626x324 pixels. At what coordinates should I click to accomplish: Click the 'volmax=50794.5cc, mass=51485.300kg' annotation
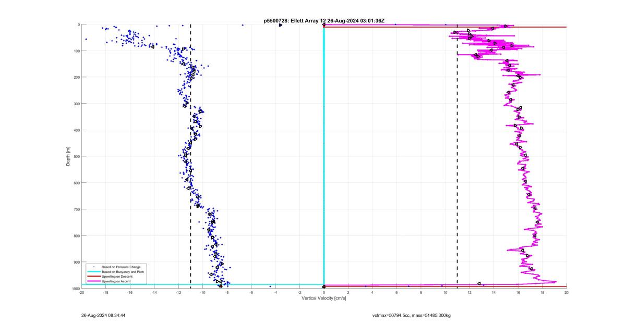click(x=411, y=315)
